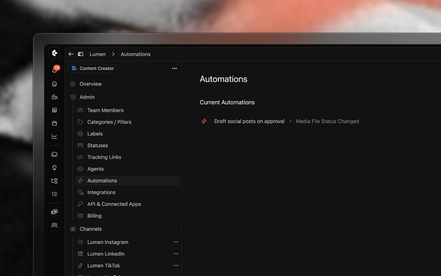The image size is (441, 276).
Task: Toggle the sidebar panel icon in header
Action: coord(81,54)
